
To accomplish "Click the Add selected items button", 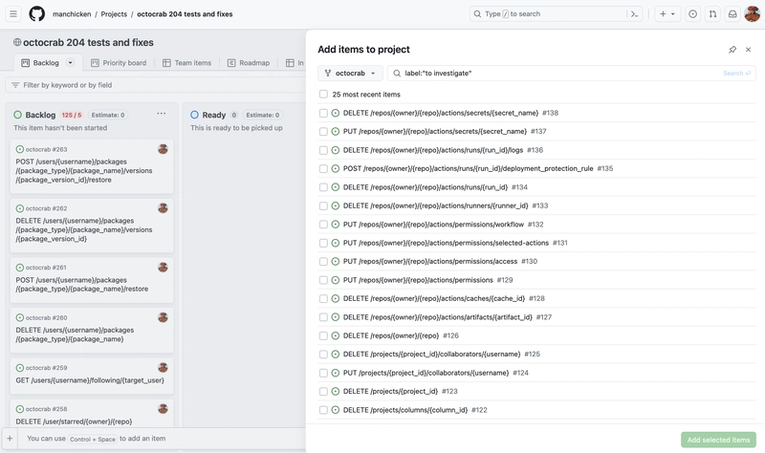I will coord(718,440).
